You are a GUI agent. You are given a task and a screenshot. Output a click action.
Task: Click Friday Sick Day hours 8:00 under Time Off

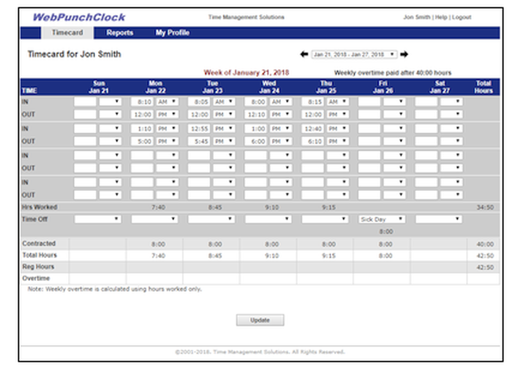[x=386, y=231]
